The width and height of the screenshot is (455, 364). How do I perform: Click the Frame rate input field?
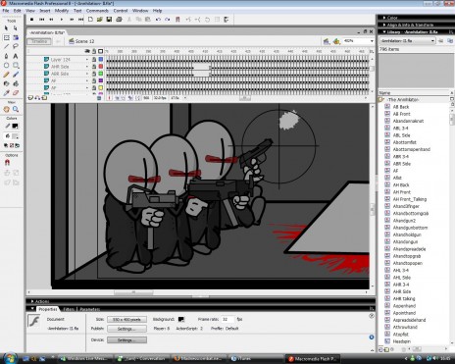click(x=228, y=319)
